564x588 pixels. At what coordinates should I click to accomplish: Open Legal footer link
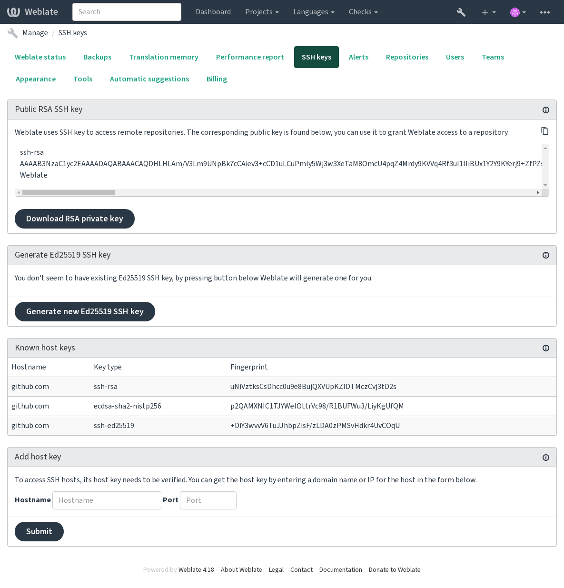tap(276, 570)
